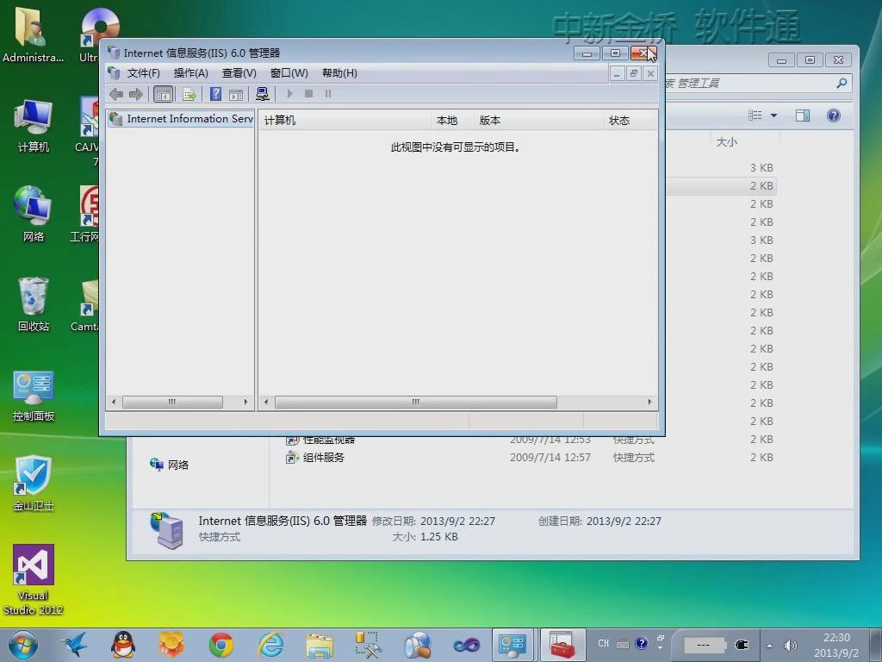882x662 pixels.
Task: Open the view options dropdown arrow in Explorer
Action: tap(774, 116)
